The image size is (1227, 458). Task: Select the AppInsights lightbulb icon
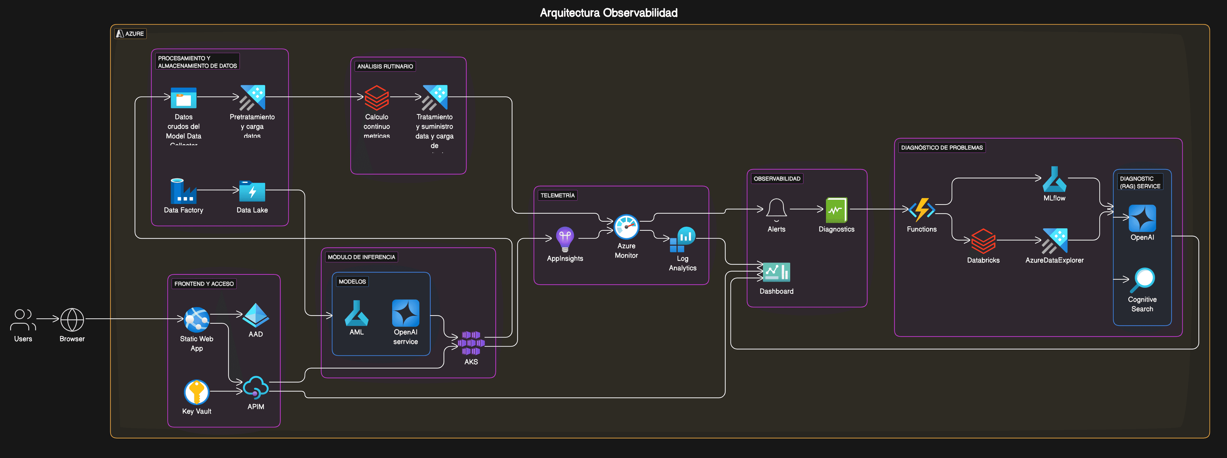[565, 239]
